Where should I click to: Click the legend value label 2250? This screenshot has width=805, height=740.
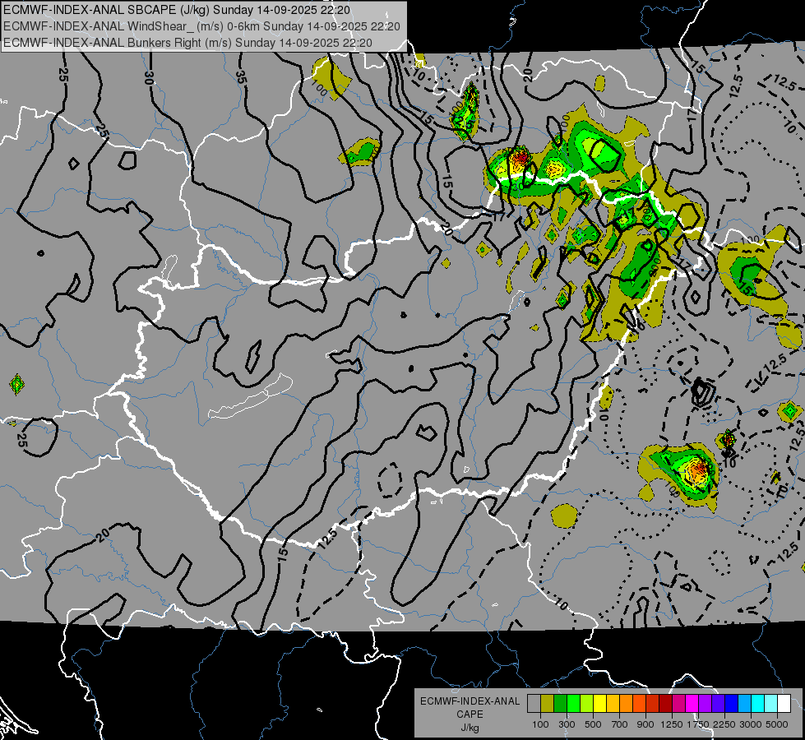[x=724, y=724]
